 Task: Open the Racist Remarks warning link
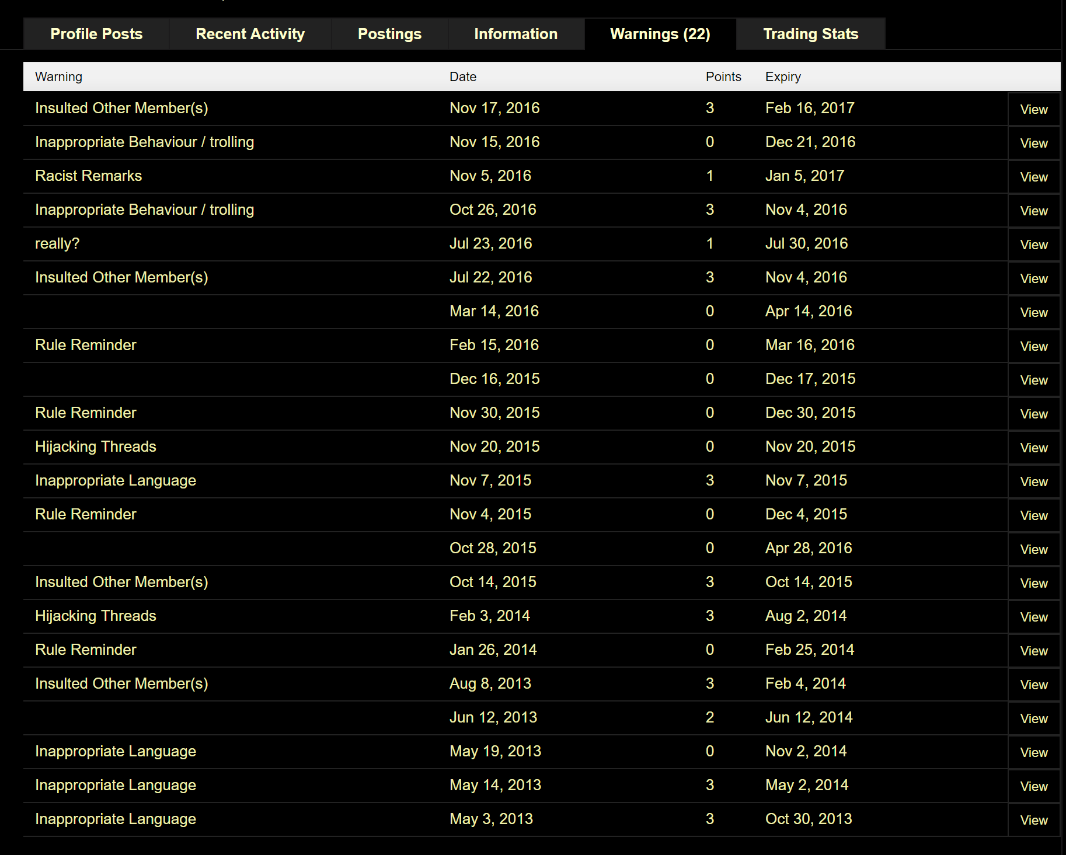pyautogui.click(x=89, y=176)
